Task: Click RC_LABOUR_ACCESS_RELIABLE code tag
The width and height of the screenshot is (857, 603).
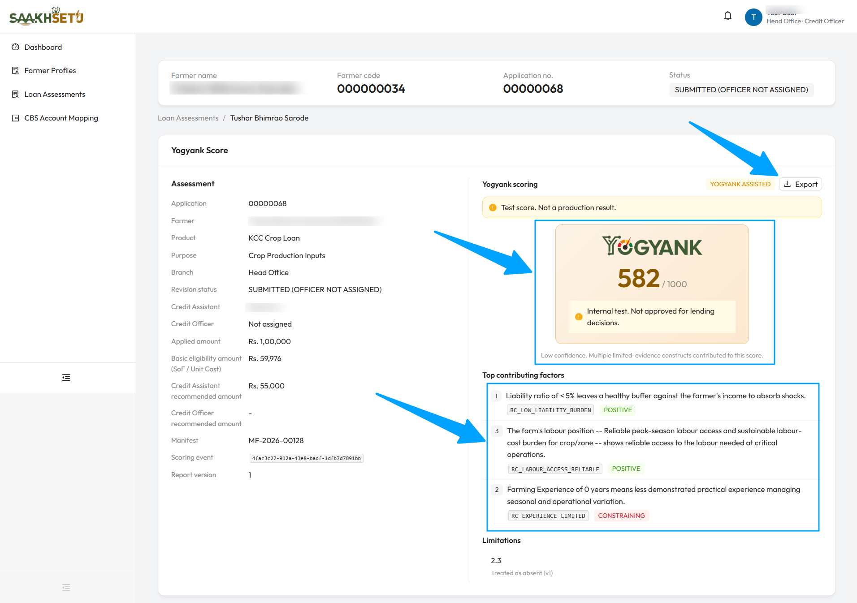Action: point(555,469)
